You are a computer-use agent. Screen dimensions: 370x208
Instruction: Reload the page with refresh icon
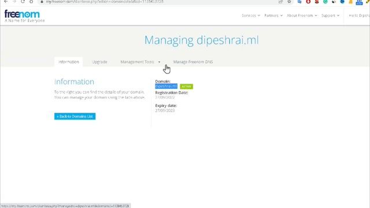tap(23, 1)
